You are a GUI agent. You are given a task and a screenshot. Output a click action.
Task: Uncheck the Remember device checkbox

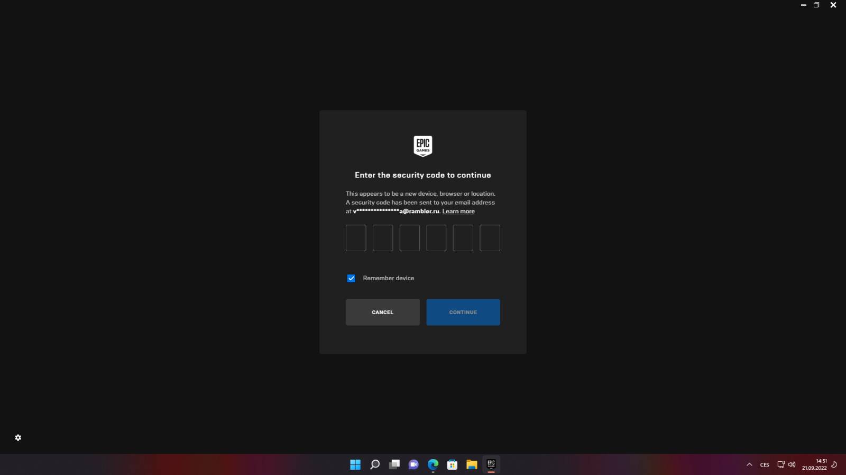tap(351, 278)
